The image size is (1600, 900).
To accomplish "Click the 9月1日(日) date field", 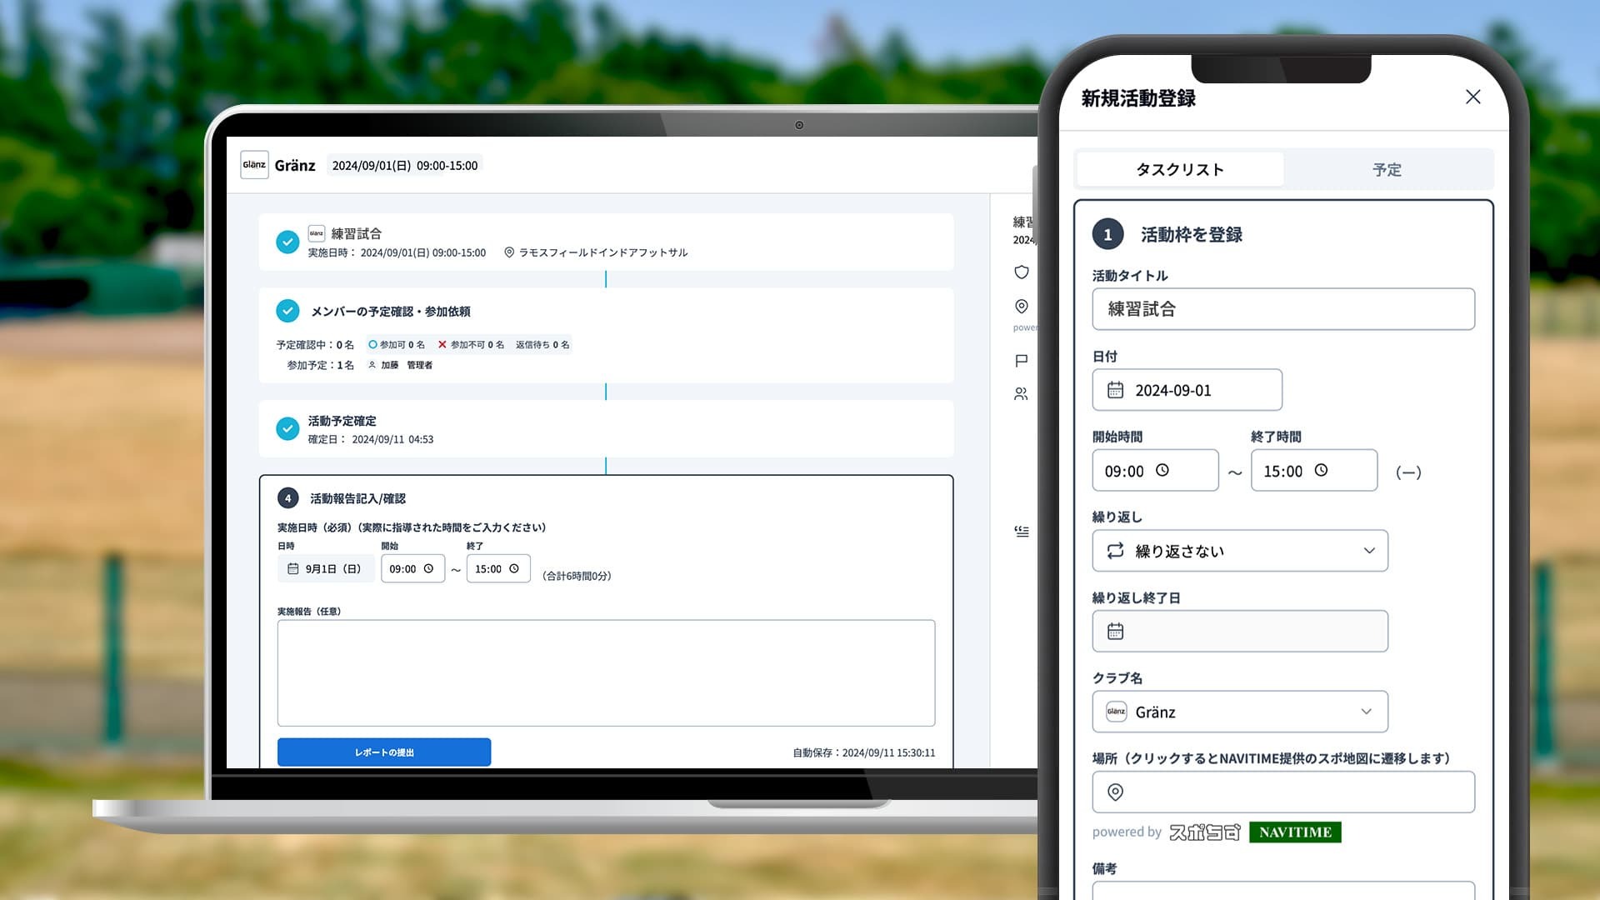I will tap(326, 568).
